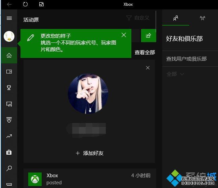Close the green 更改您的样子 tooltip

pyautogui.click(x=124, y=35)
